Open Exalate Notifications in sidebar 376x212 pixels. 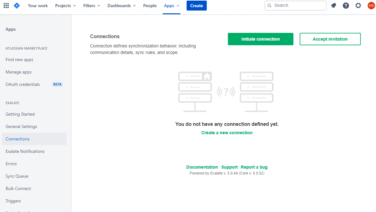25,151
